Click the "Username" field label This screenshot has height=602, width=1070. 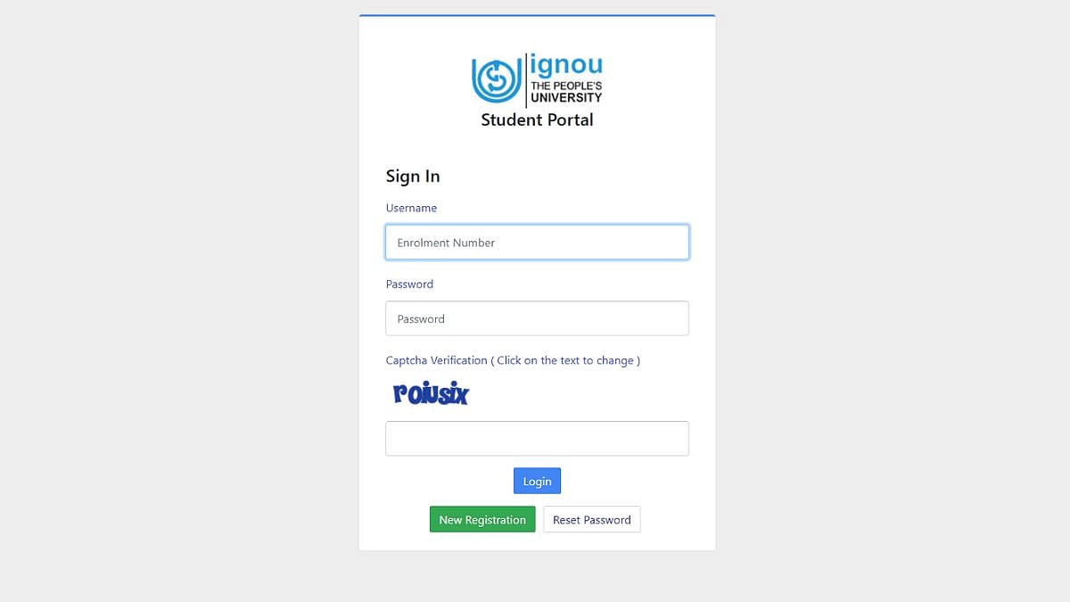coord(411,208)
